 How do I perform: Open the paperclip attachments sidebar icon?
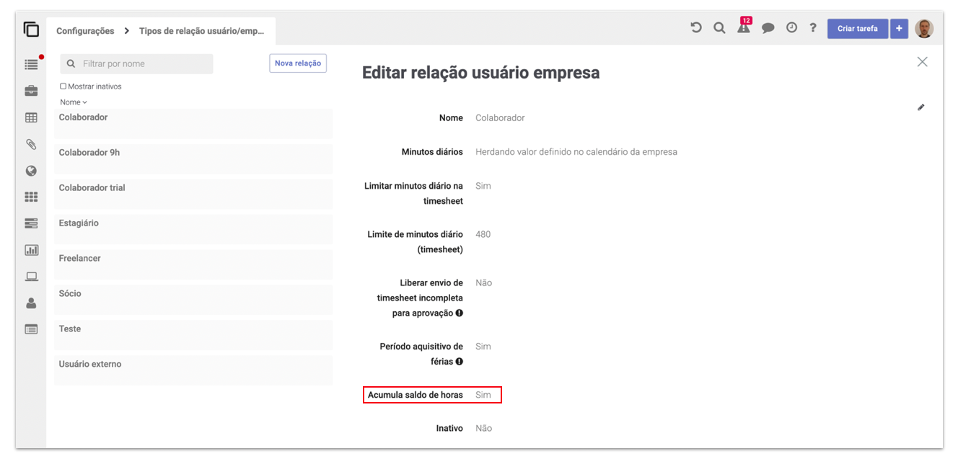(31, 144)
